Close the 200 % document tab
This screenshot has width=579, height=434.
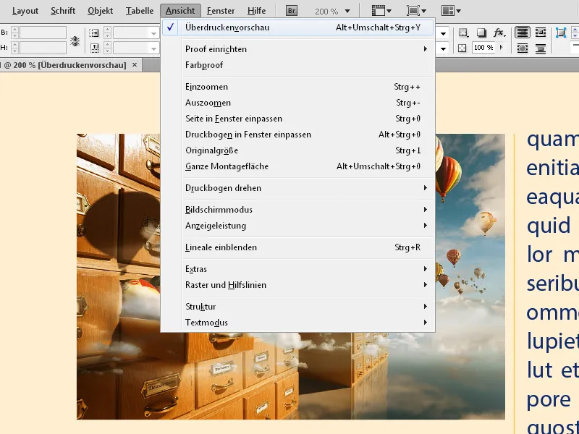pyautogui.click(x=135, y=65)
